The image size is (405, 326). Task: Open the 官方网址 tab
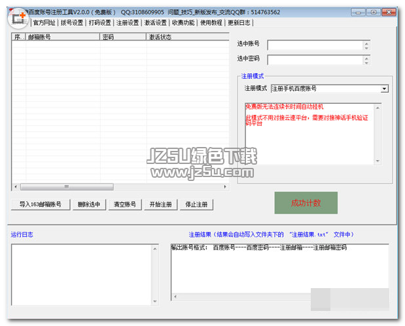tap(44, 23)
